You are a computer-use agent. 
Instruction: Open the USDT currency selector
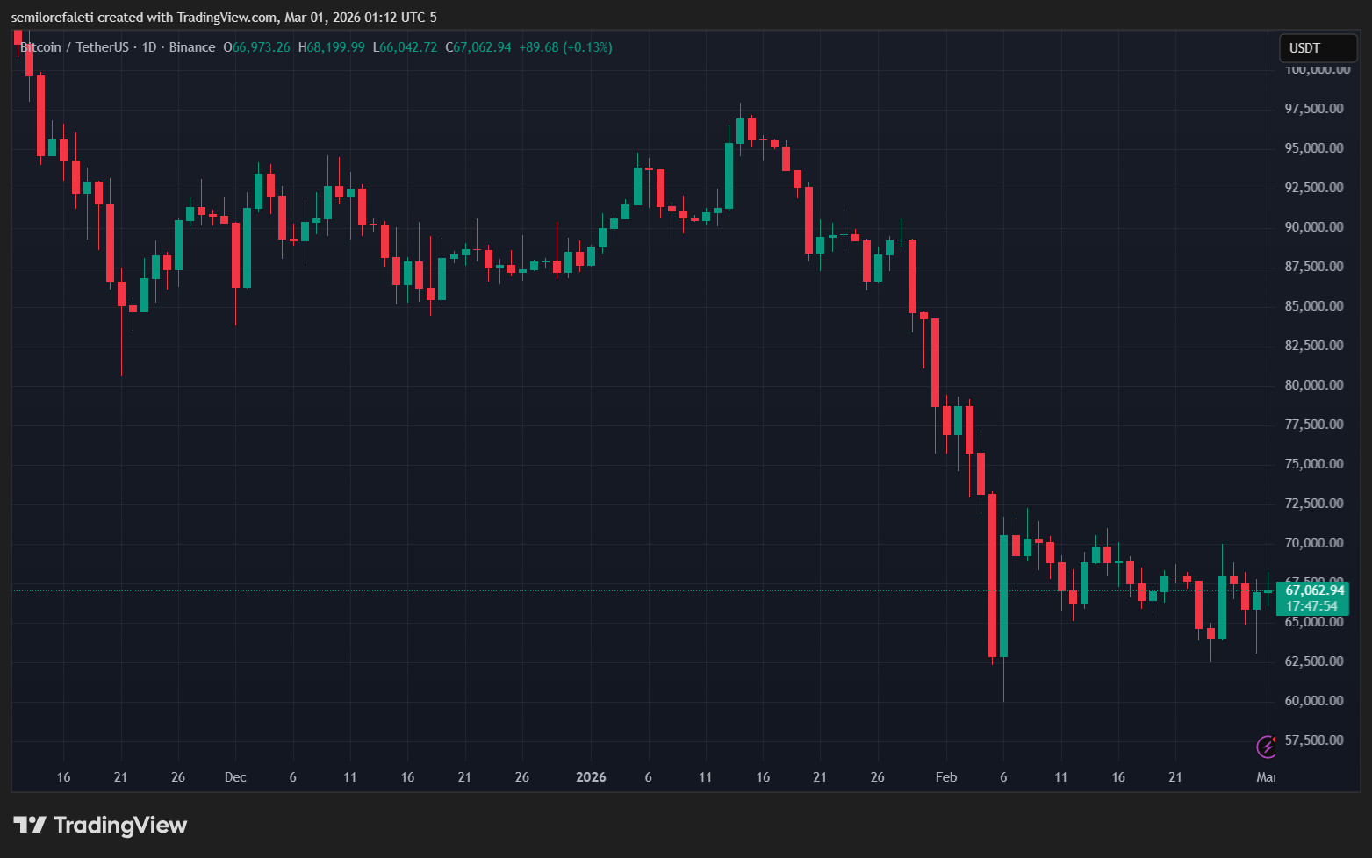tap(1318, 48)
